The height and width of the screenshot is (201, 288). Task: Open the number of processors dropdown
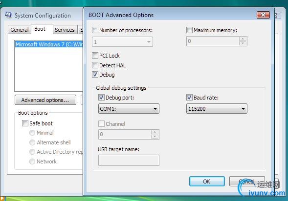click(x=122, y=42)
